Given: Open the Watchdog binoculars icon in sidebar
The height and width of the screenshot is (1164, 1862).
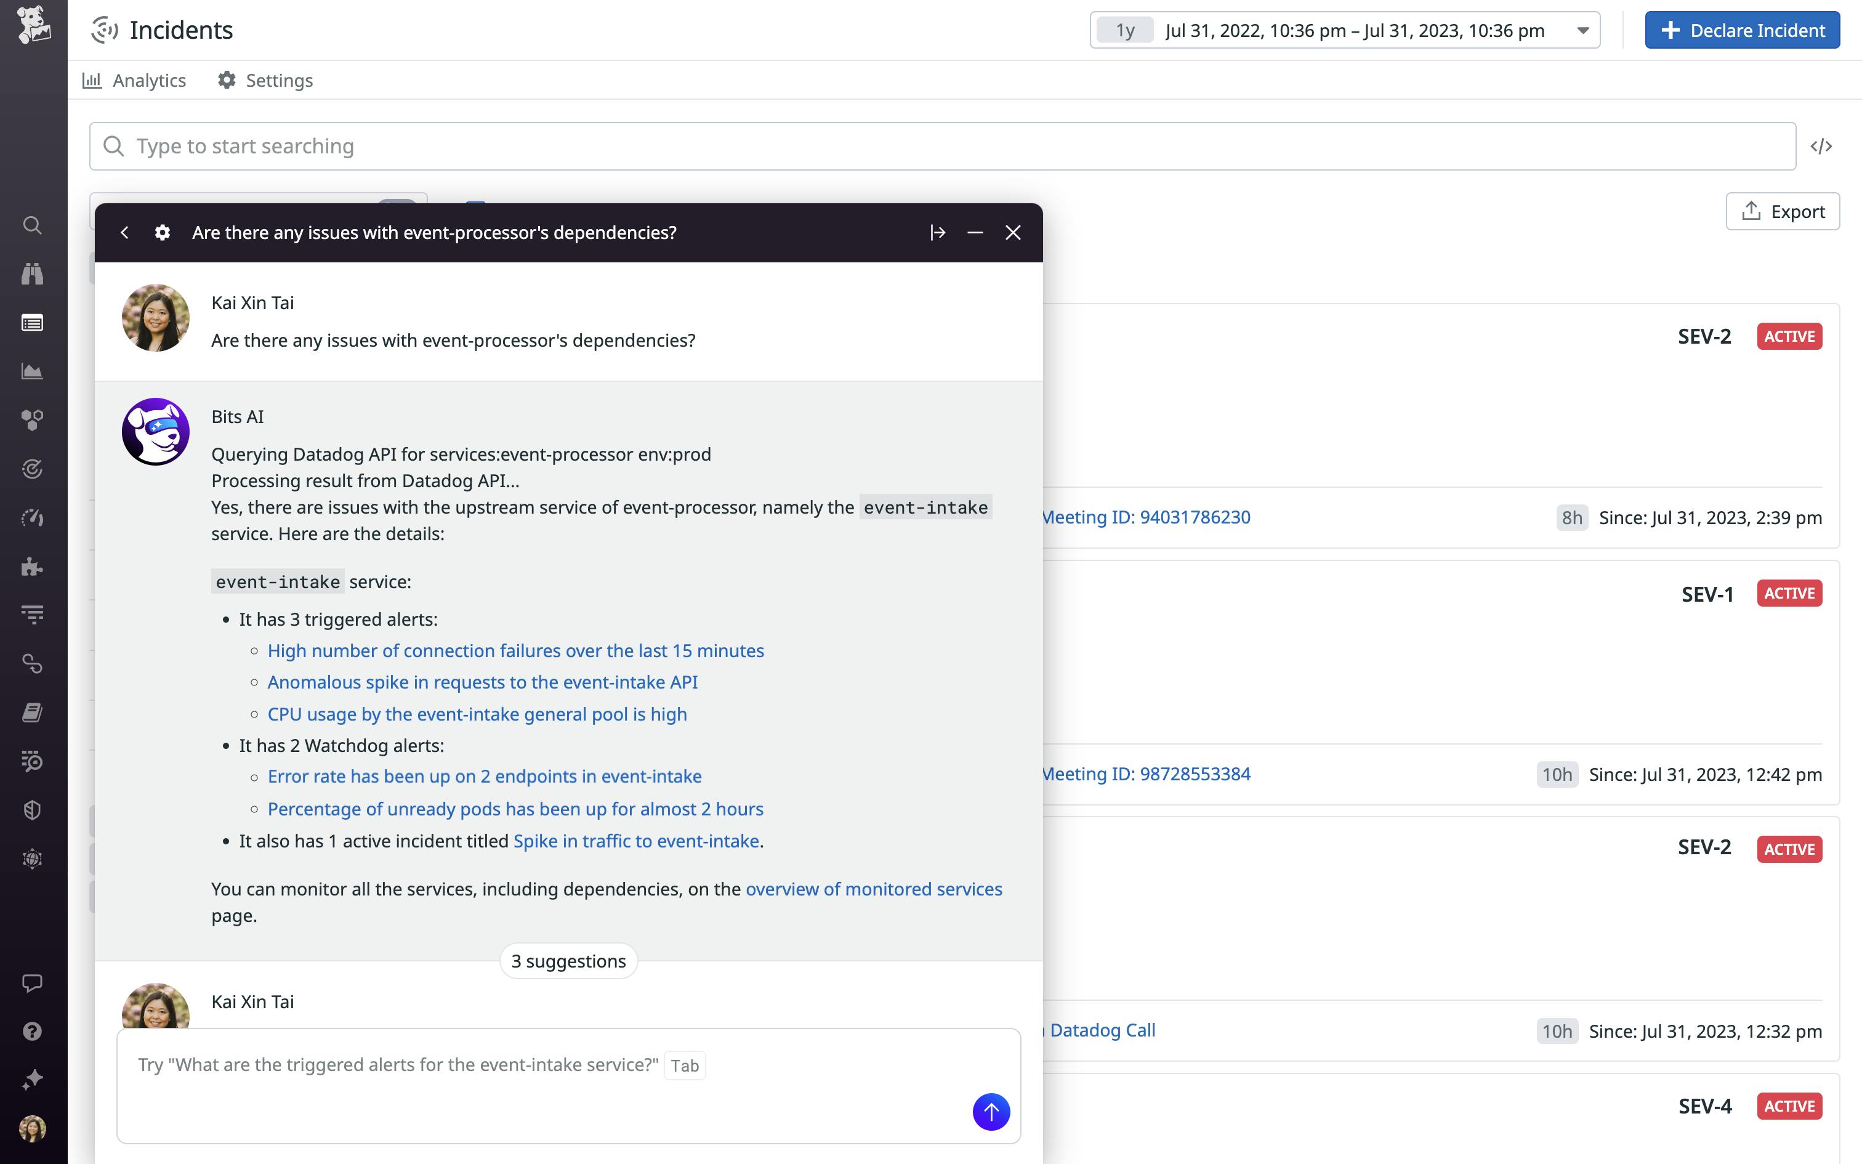Looking at the screenshot, I should [32, 273].
